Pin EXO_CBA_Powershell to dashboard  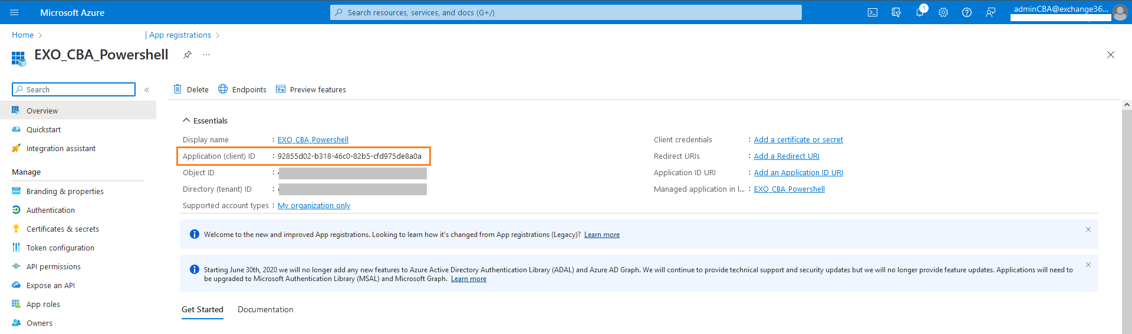tap(187, 55)
